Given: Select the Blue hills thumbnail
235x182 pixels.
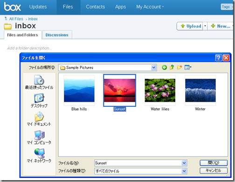Looking at the screenshot, I should tap(79, 91).
